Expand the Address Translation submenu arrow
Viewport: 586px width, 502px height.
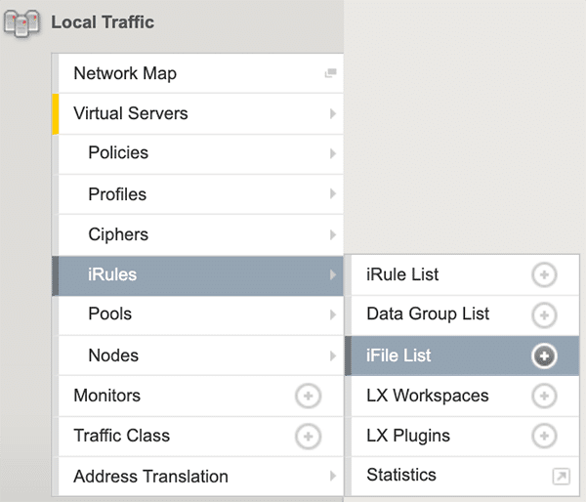coord(332,477)
